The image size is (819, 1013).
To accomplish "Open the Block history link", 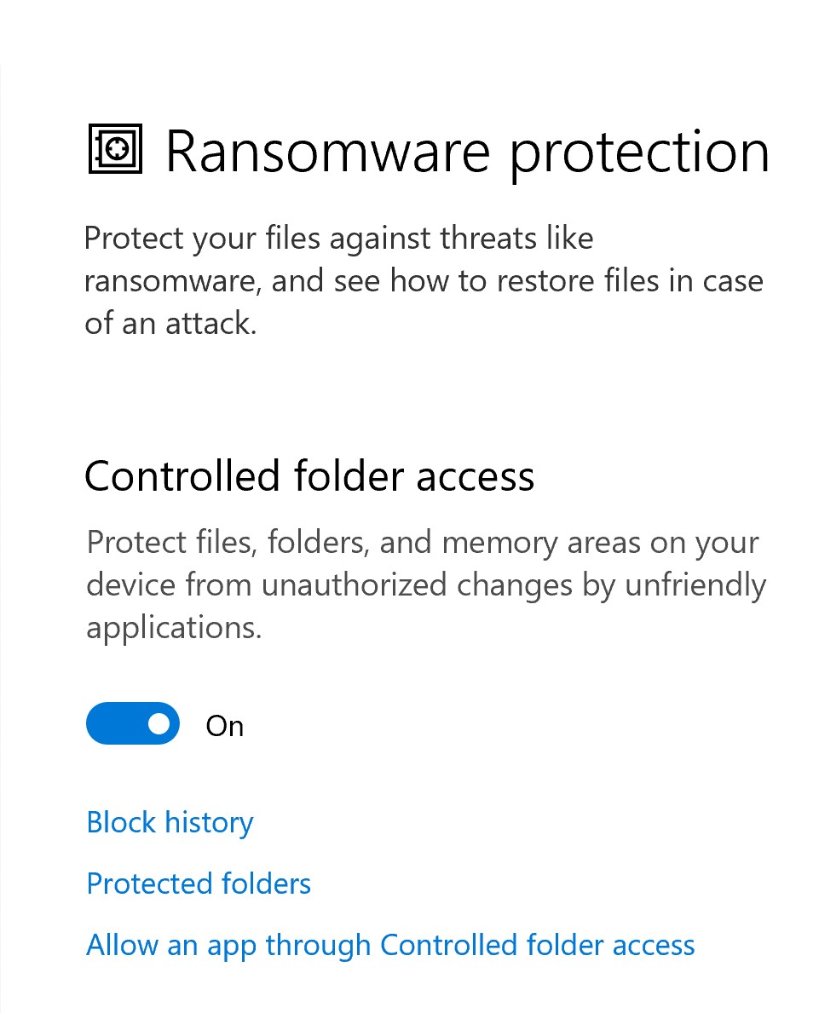I will coord(170,823).
